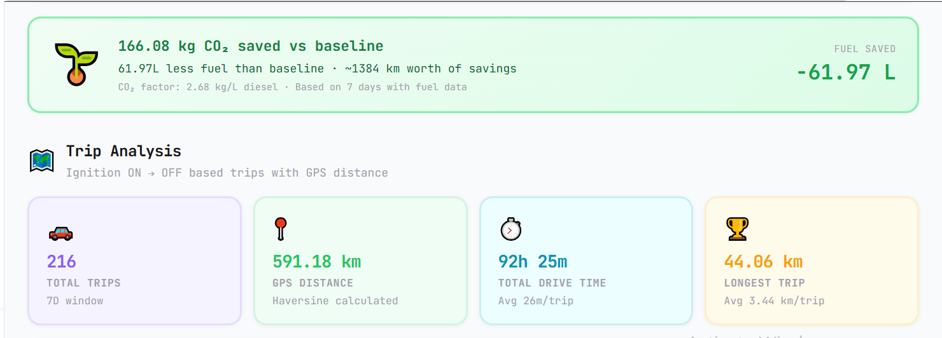Click the FUEL SAVED label
942x338 pixels.
point(864,49)
